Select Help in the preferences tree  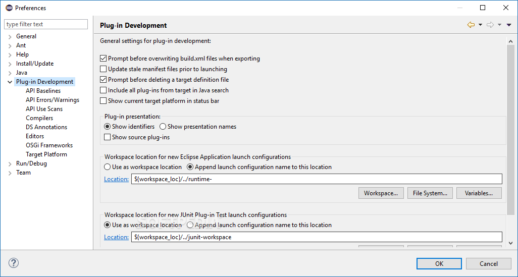pos(22,54)
